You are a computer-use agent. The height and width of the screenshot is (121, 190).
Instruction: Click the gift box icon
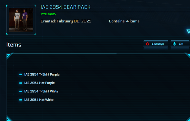tap(174, 44)
